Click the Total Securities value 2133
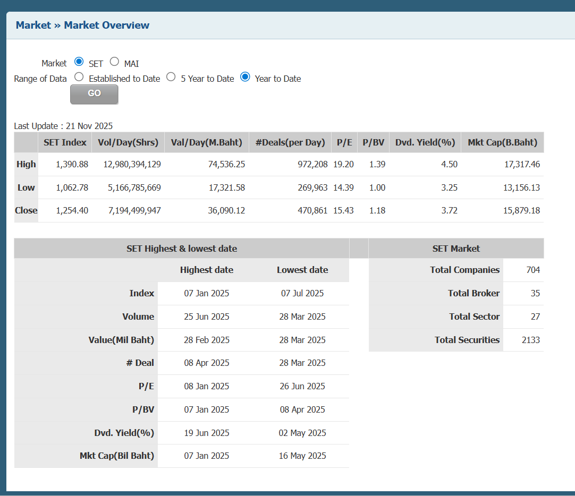 pos(531,340)
